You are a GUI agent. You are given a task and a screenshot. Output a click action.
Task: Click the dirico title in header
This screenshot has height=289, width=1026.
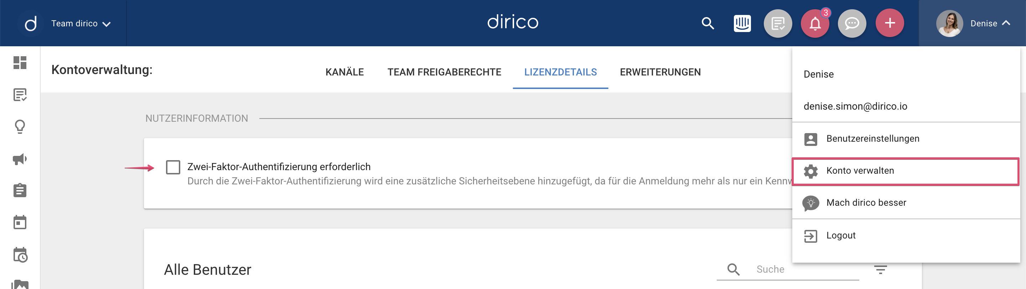tap(513, 22)
